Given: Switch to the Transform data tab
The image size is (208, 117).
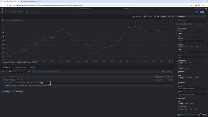Looking at the screenshot, I should pyautogui.click(x=19, y=68).
